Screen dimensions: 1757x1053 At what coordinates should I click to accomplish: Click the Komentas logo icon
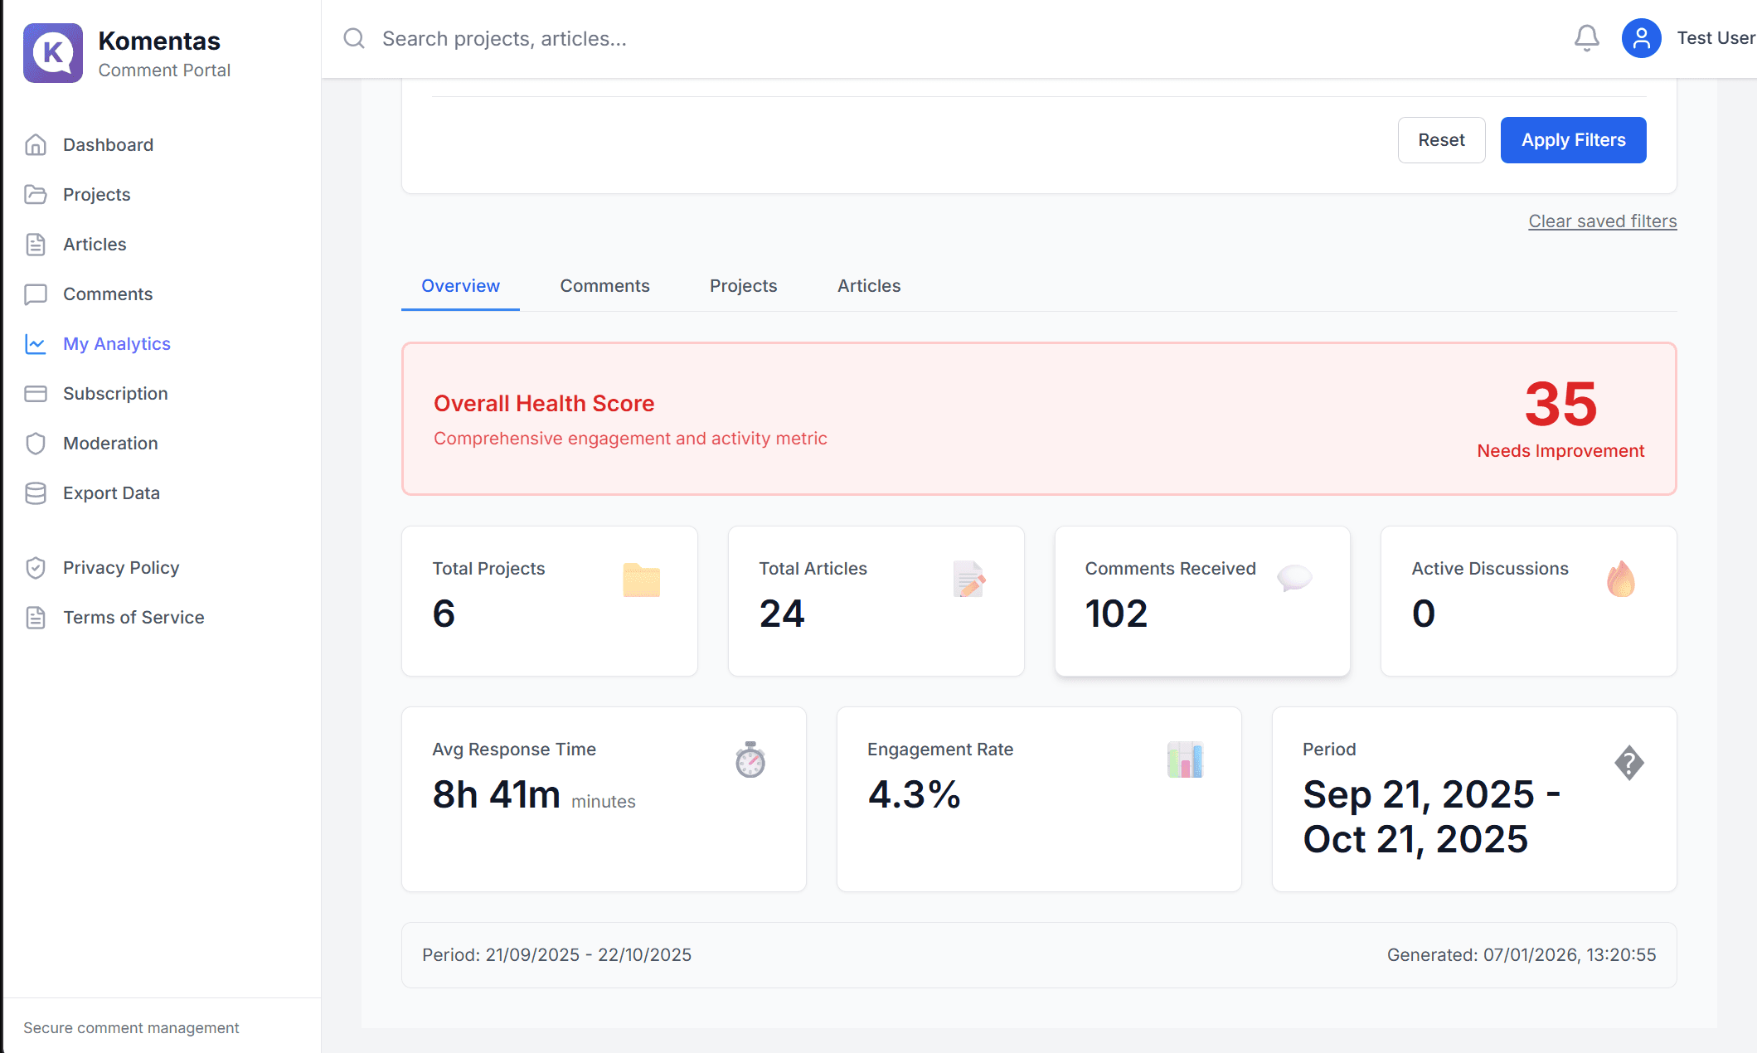53,53
